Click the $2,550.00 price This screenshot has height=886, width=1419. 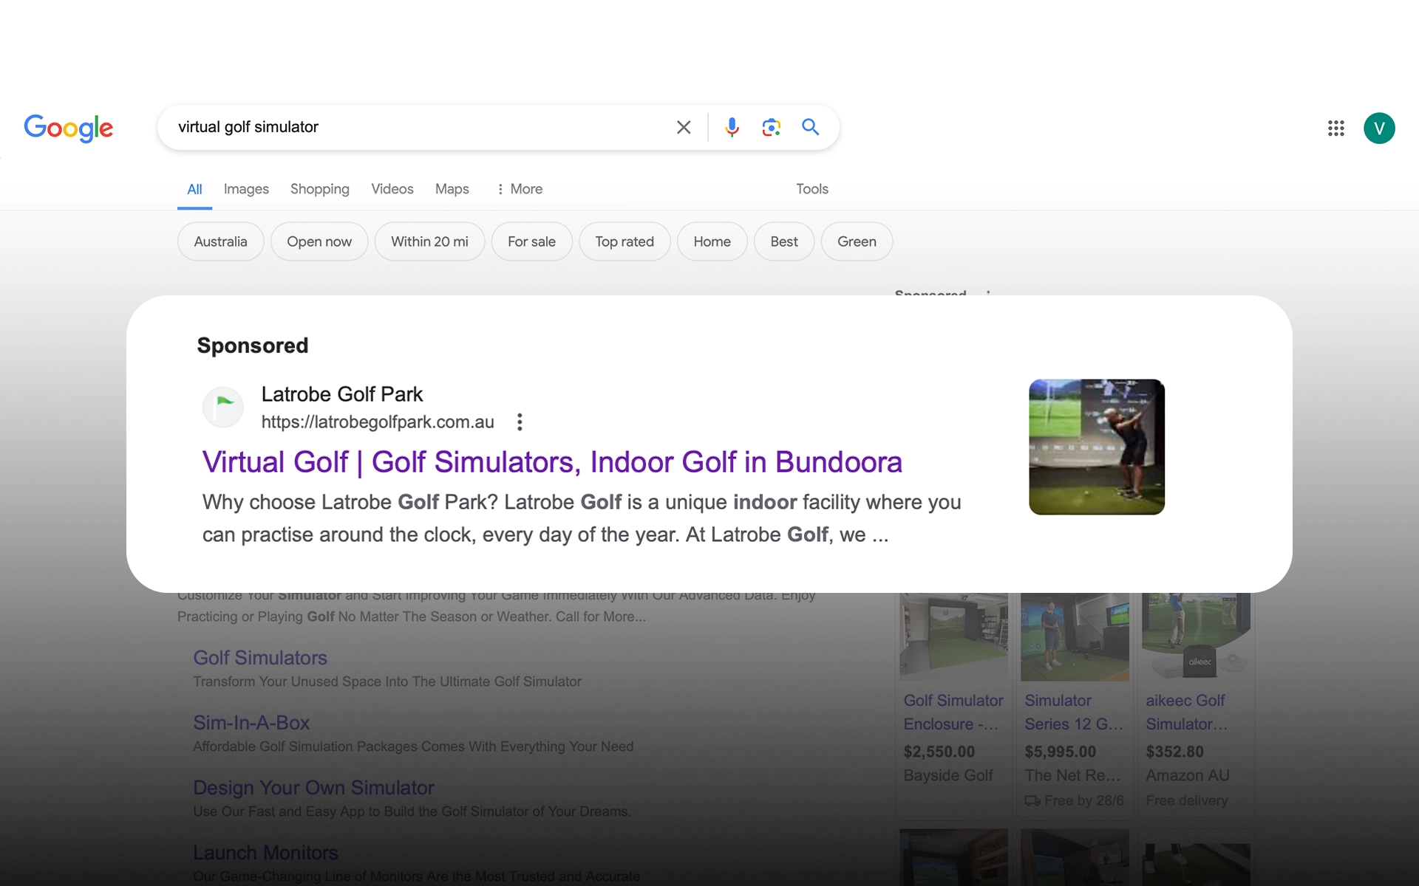pos(939,752)
